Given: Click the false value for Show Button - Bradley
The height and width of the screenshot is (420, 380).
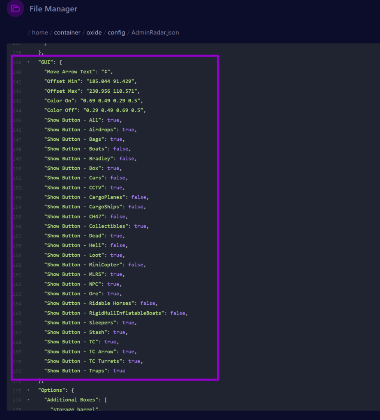Looking at the screenshot, I should 127,159.
